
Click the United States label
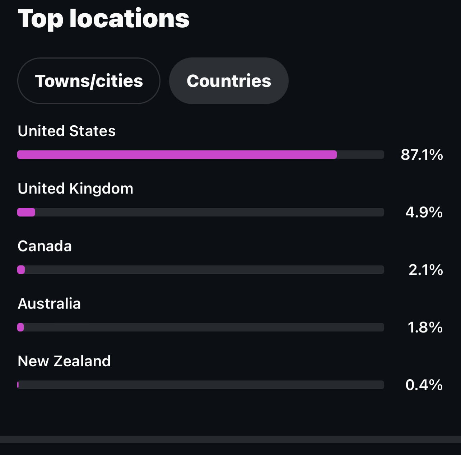67,131
